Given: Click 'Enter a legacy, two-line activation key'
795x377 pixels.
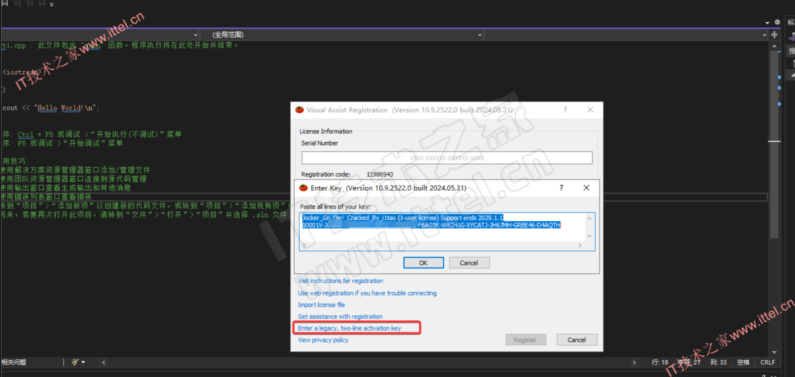Looking at the screenshot, I should click(x=349, y=328).
